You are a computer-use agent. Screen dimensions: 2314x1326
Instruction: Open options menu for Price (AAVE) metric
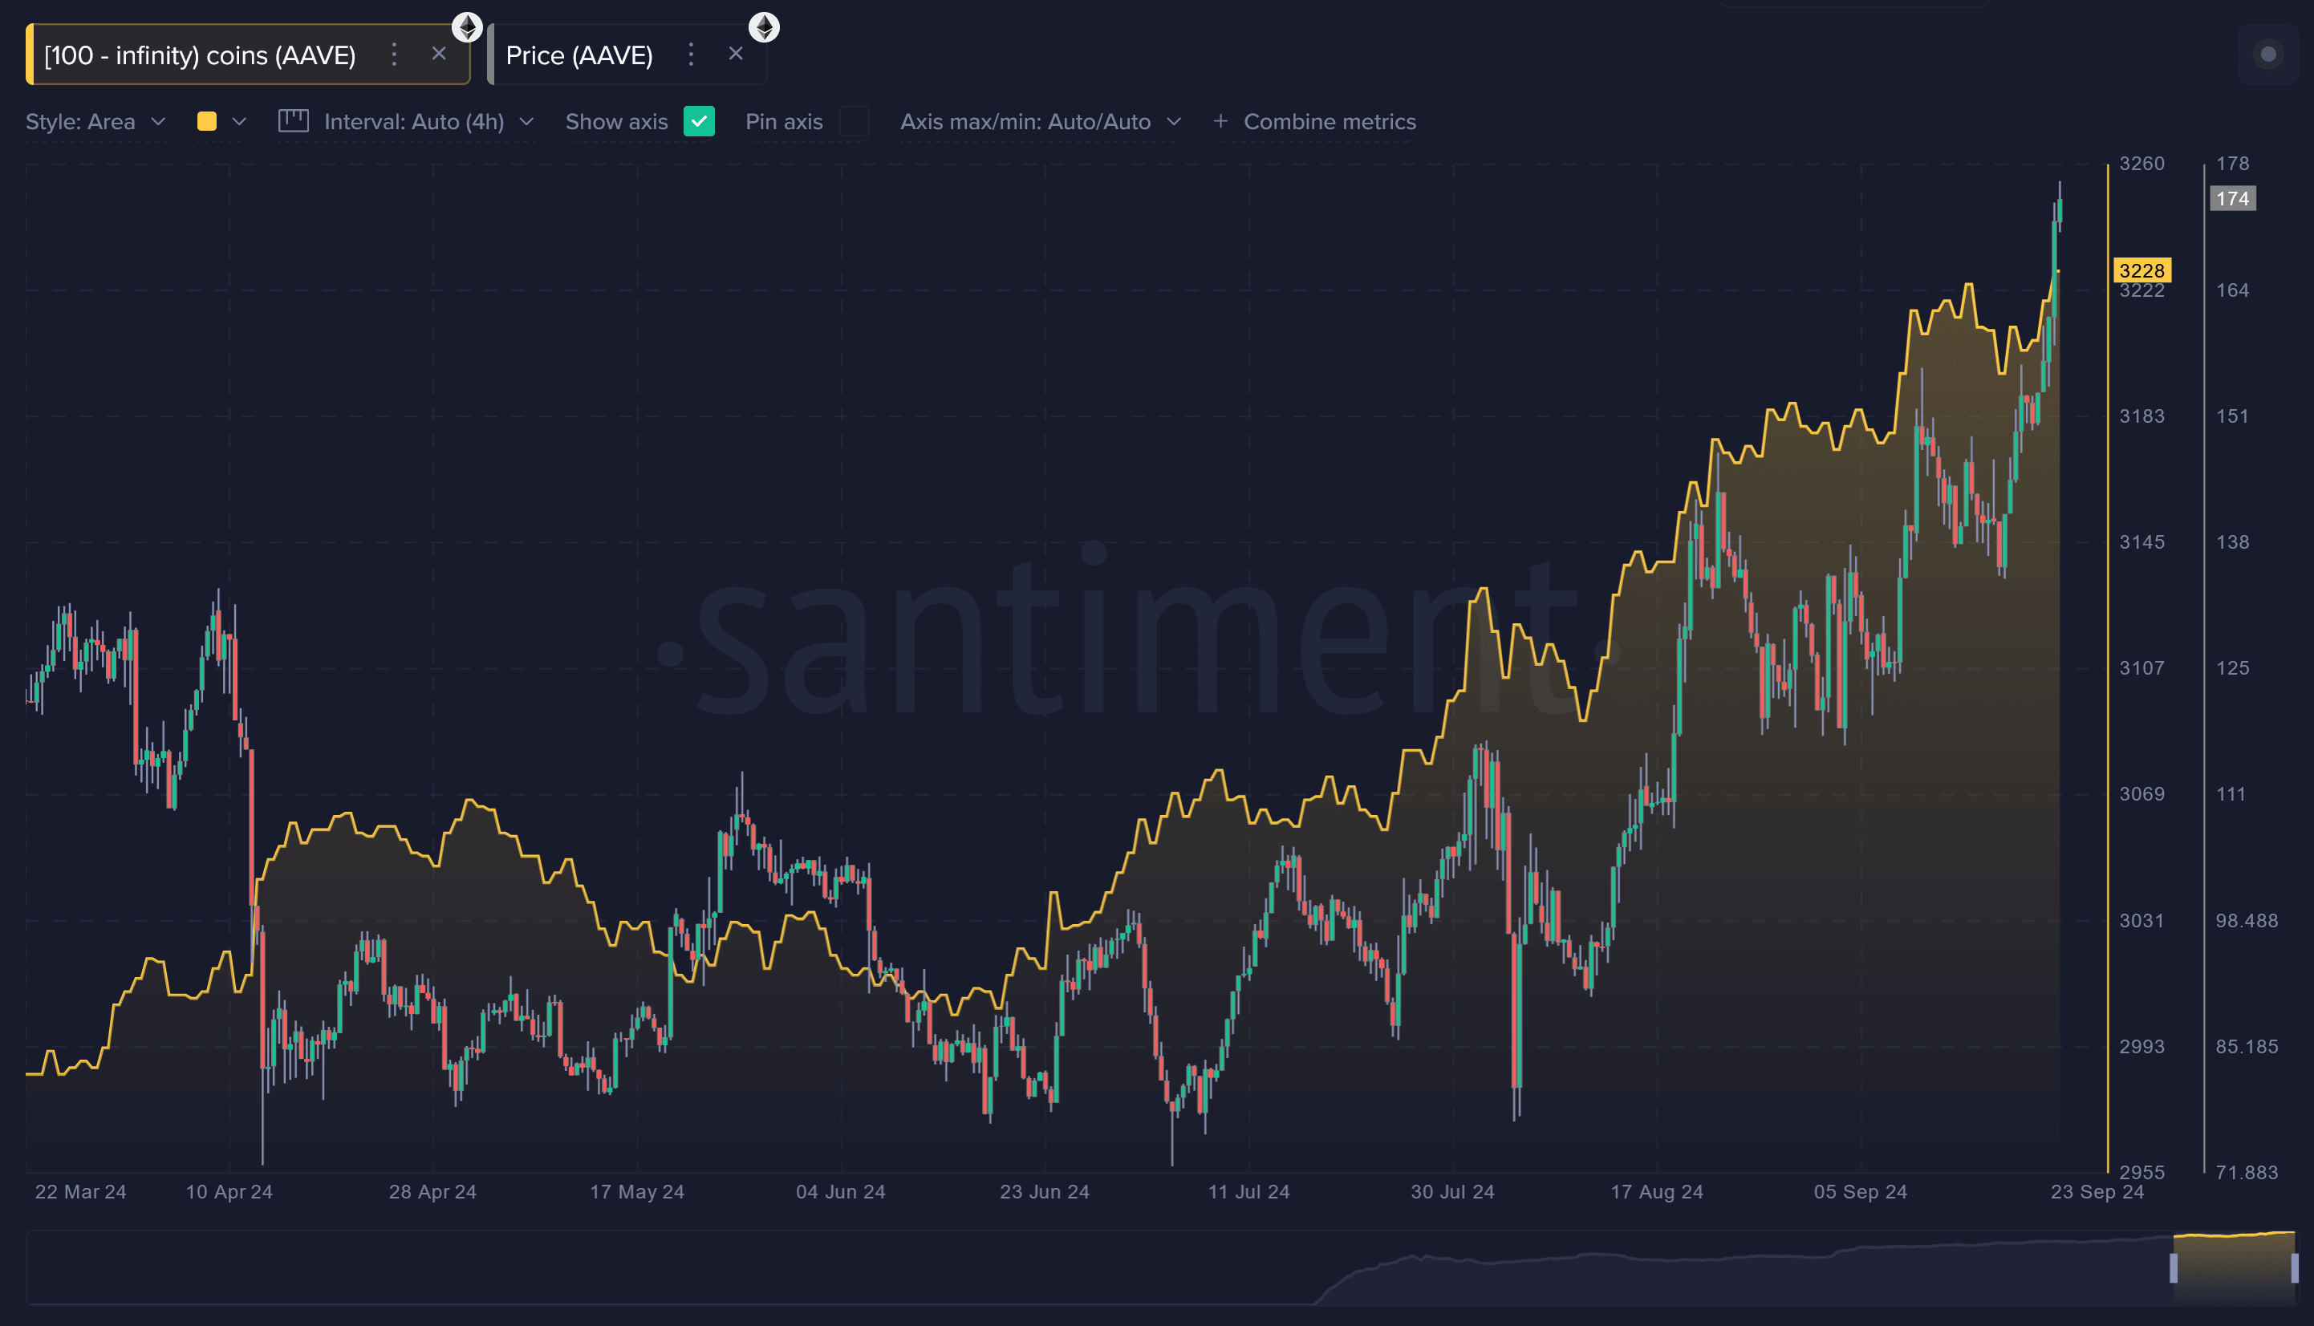(691, 55)
